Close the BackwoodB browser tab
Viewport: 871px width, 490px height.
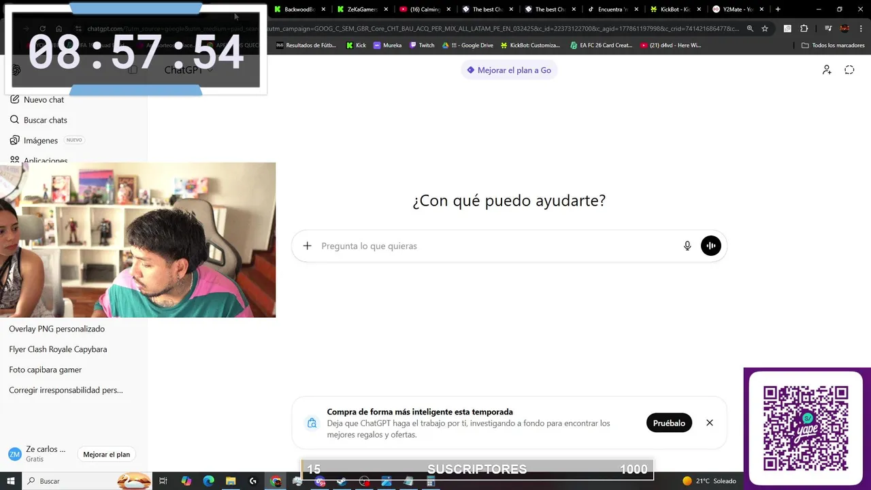pos(323,10)
